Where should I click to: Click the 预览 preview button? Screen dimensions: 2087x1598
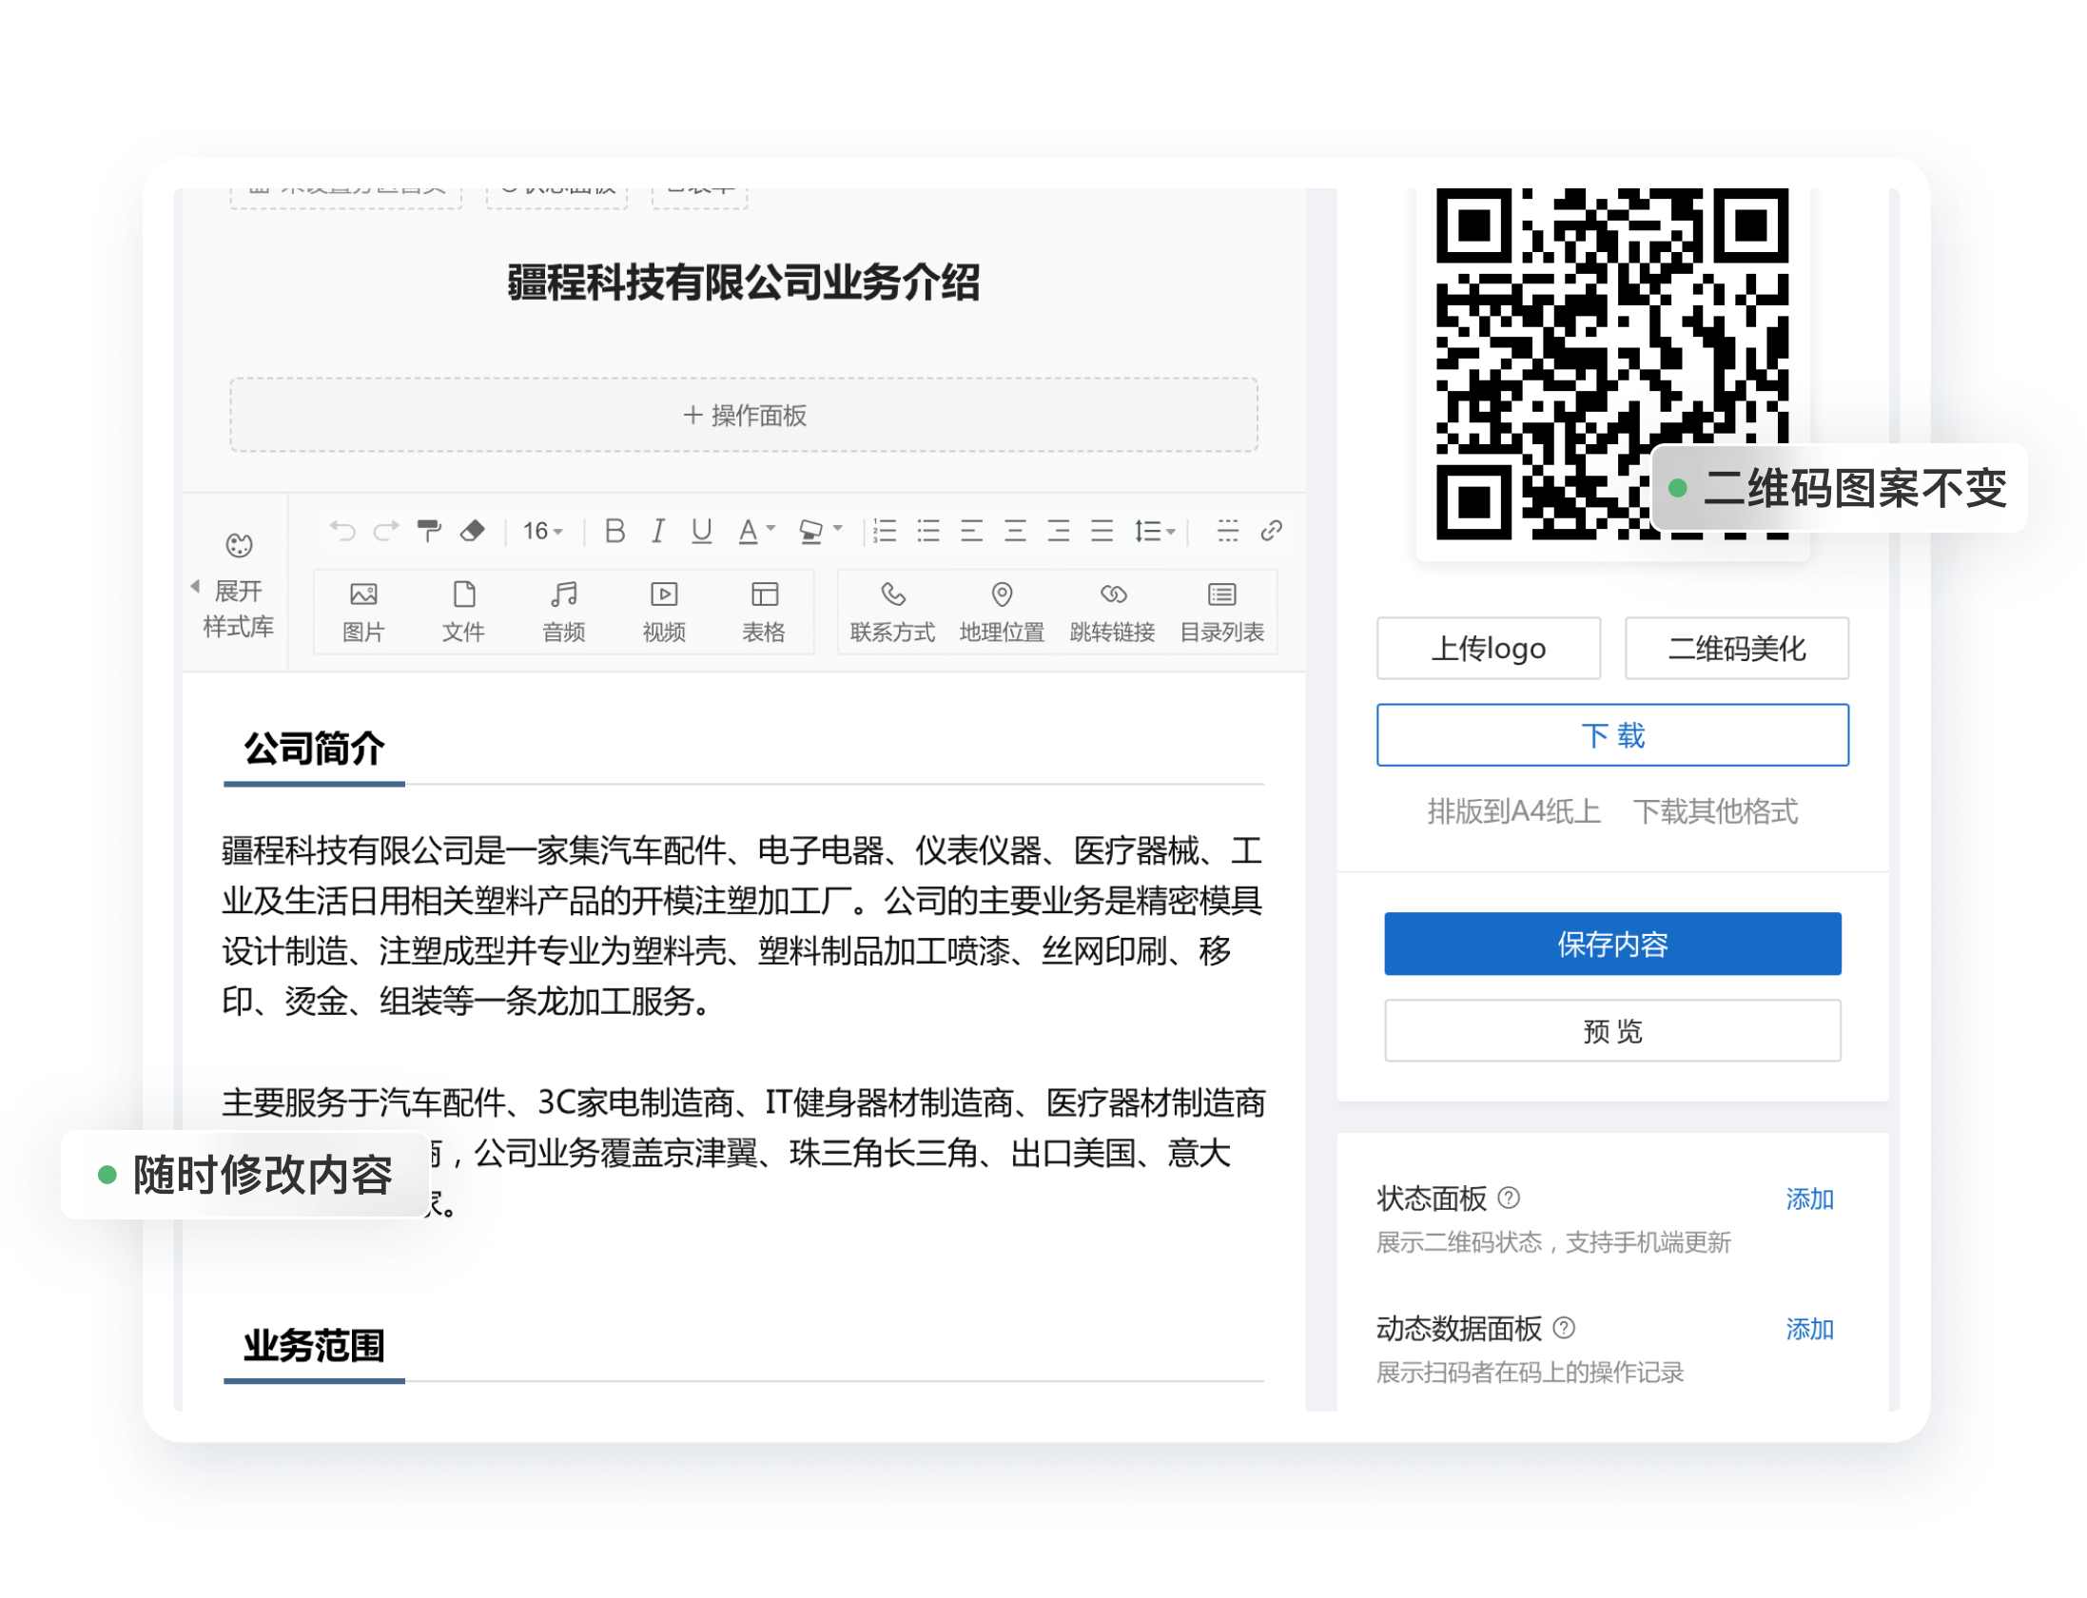1613,1030
